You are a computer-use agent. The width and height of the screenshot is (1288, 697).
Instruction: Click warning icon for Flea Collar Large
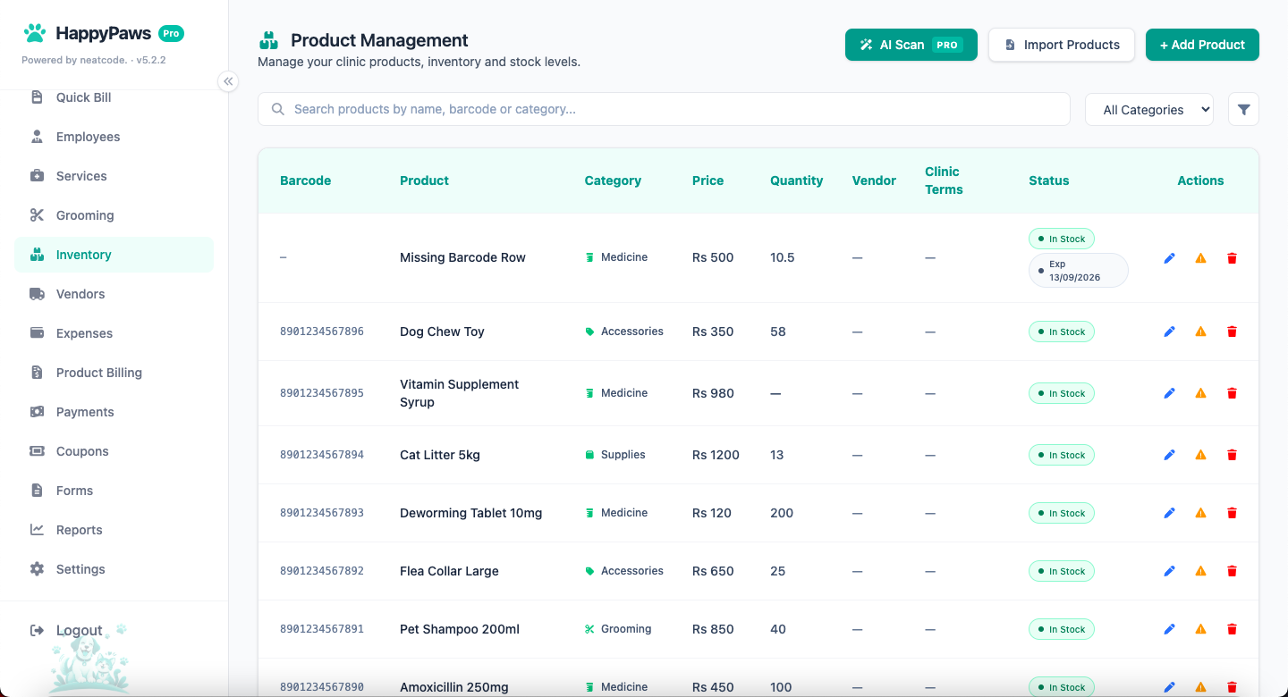1200,571
